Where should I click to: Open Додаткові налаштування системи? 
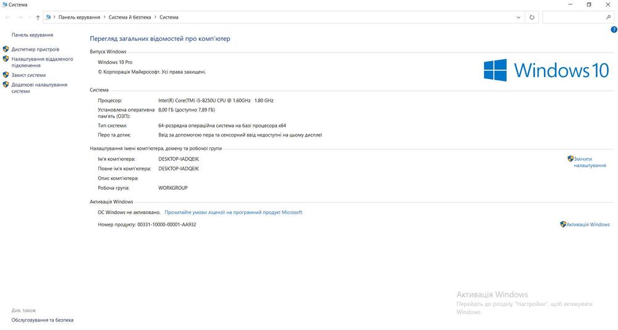(39, 88)
